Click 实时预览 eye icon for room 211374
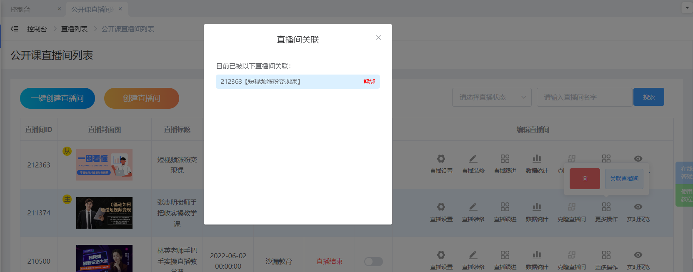693x272 pixels. pyautogui.click(x=638, y=207)
